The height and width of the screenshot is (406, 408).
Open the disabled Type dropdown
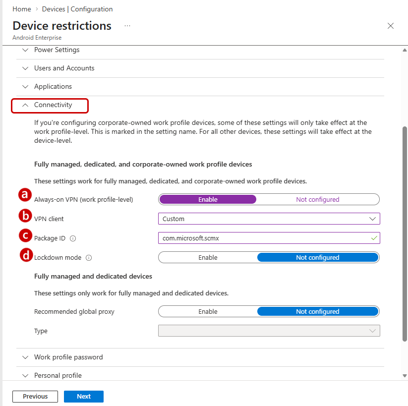point(269,331)
